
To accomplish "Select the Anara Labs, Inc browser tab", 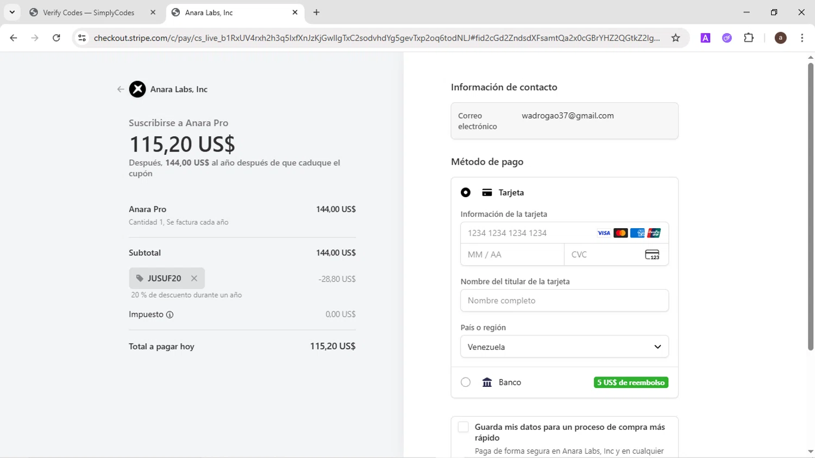I will [x=235, y=12].
